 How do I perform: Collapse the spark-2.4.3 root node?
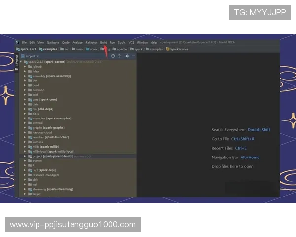(21, 62)
